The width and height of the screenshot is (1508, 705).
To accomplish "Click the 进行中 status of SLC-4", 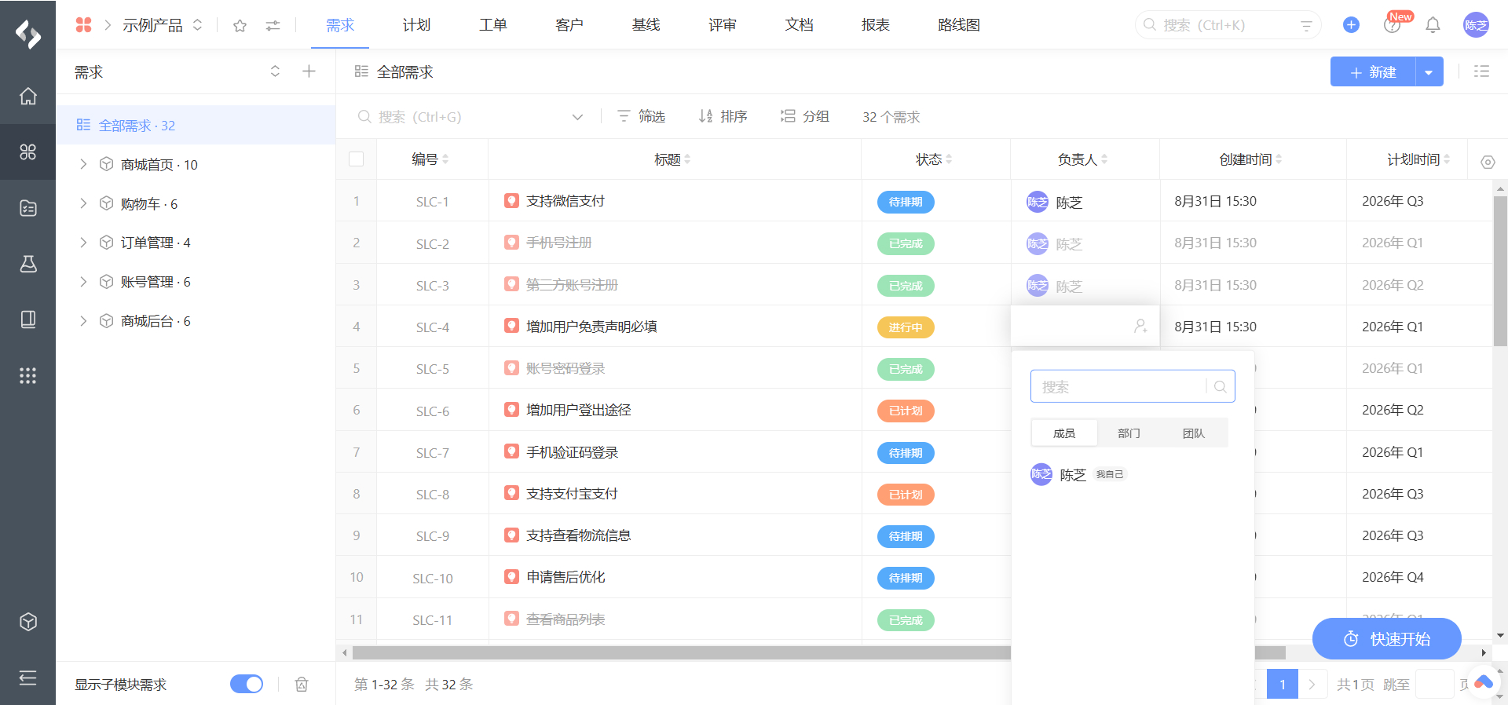I will pos(906,327).
